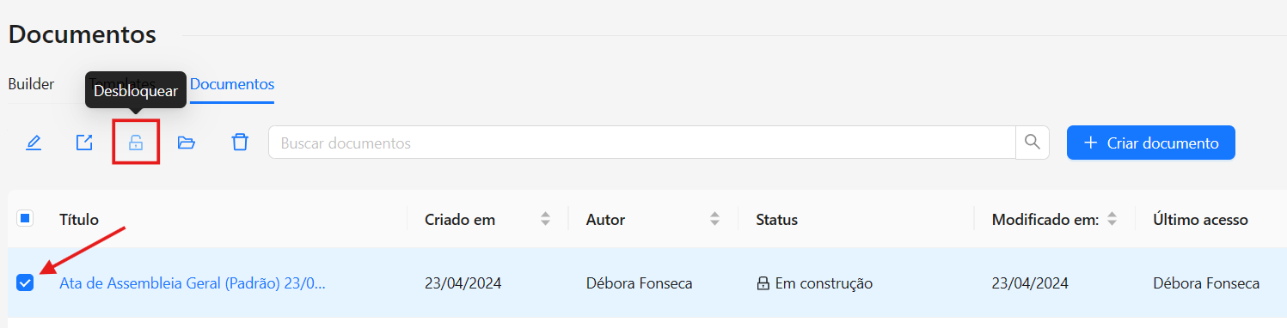This screenshot has height=328, width=1287.
Task: Click lock icon beside Em construção
Action: pyautogui.click(x=762, y=283)
